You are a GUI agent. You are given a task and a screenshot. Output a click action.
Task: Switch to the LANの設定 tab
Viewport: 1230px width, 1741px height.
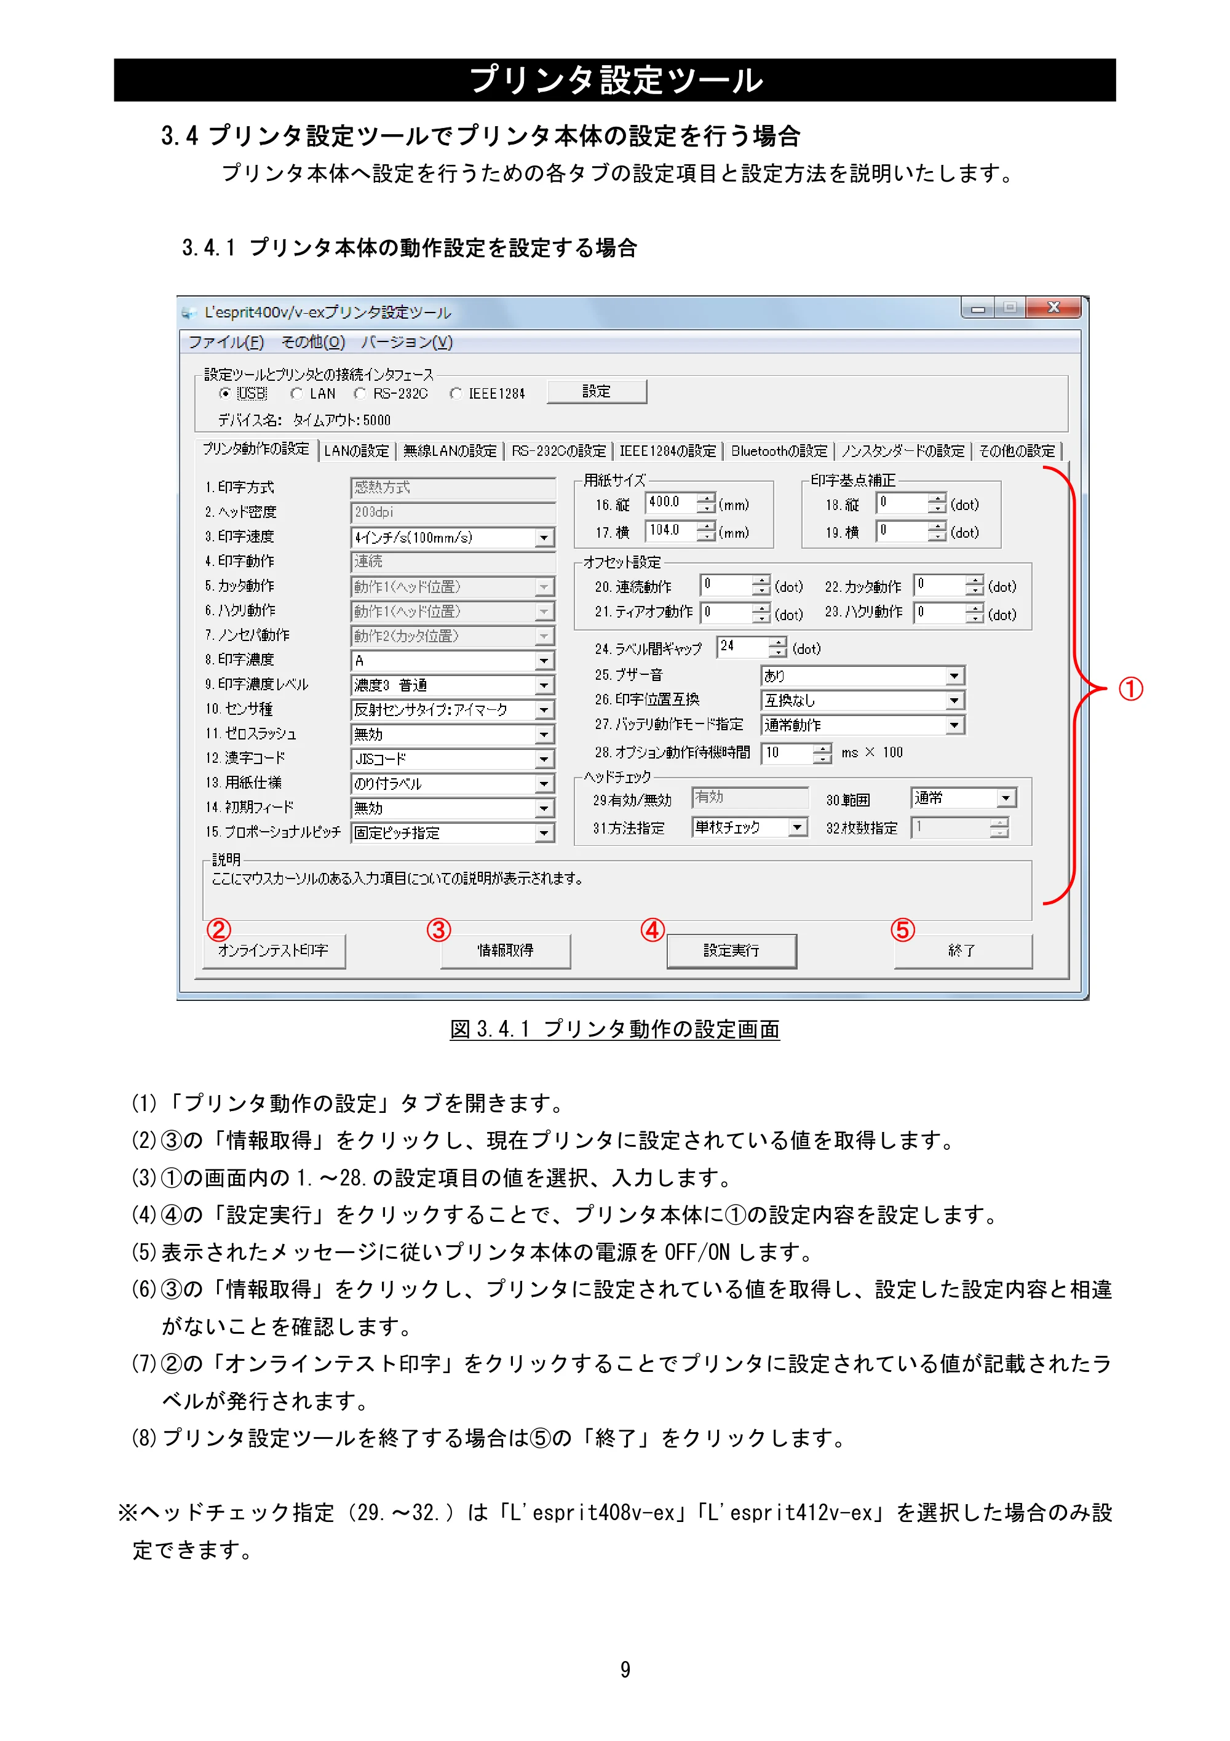[x=356, y=451]
